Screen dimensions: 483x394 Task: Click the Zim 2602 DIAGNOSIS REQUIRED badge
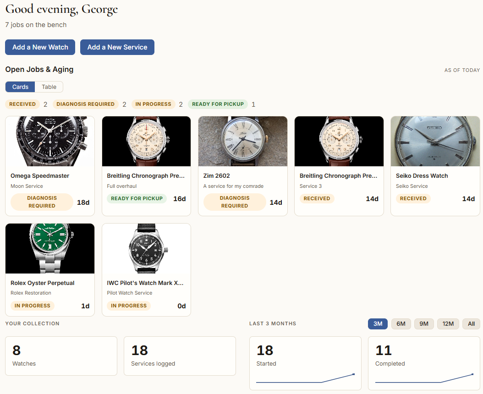pos(235,202)
